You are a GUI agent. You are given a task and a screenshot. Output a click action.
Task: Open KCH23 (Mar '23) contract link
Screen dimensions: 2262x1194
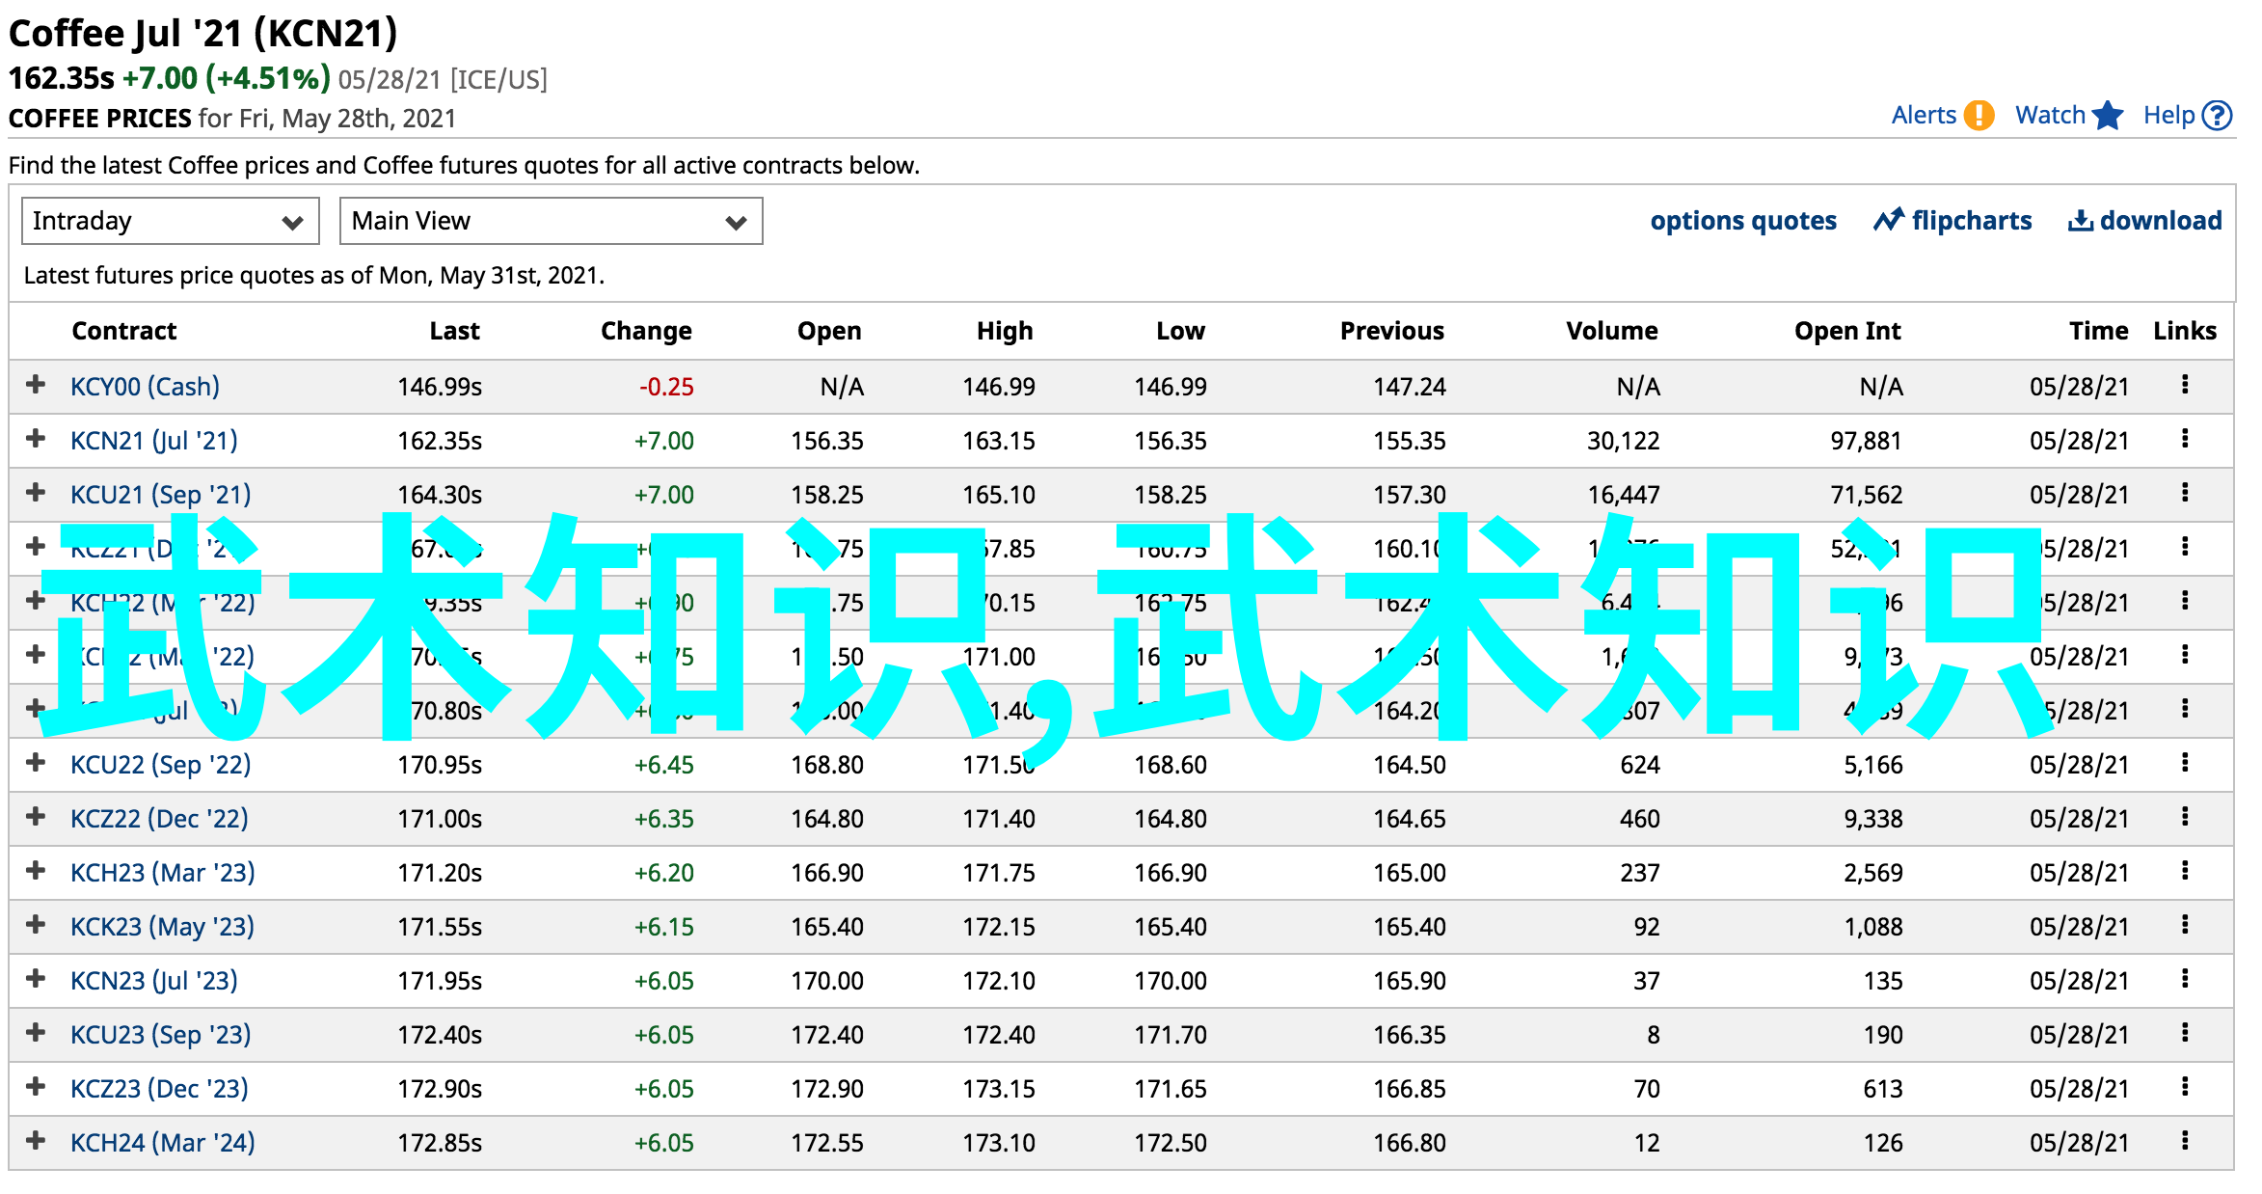[162, 872]
